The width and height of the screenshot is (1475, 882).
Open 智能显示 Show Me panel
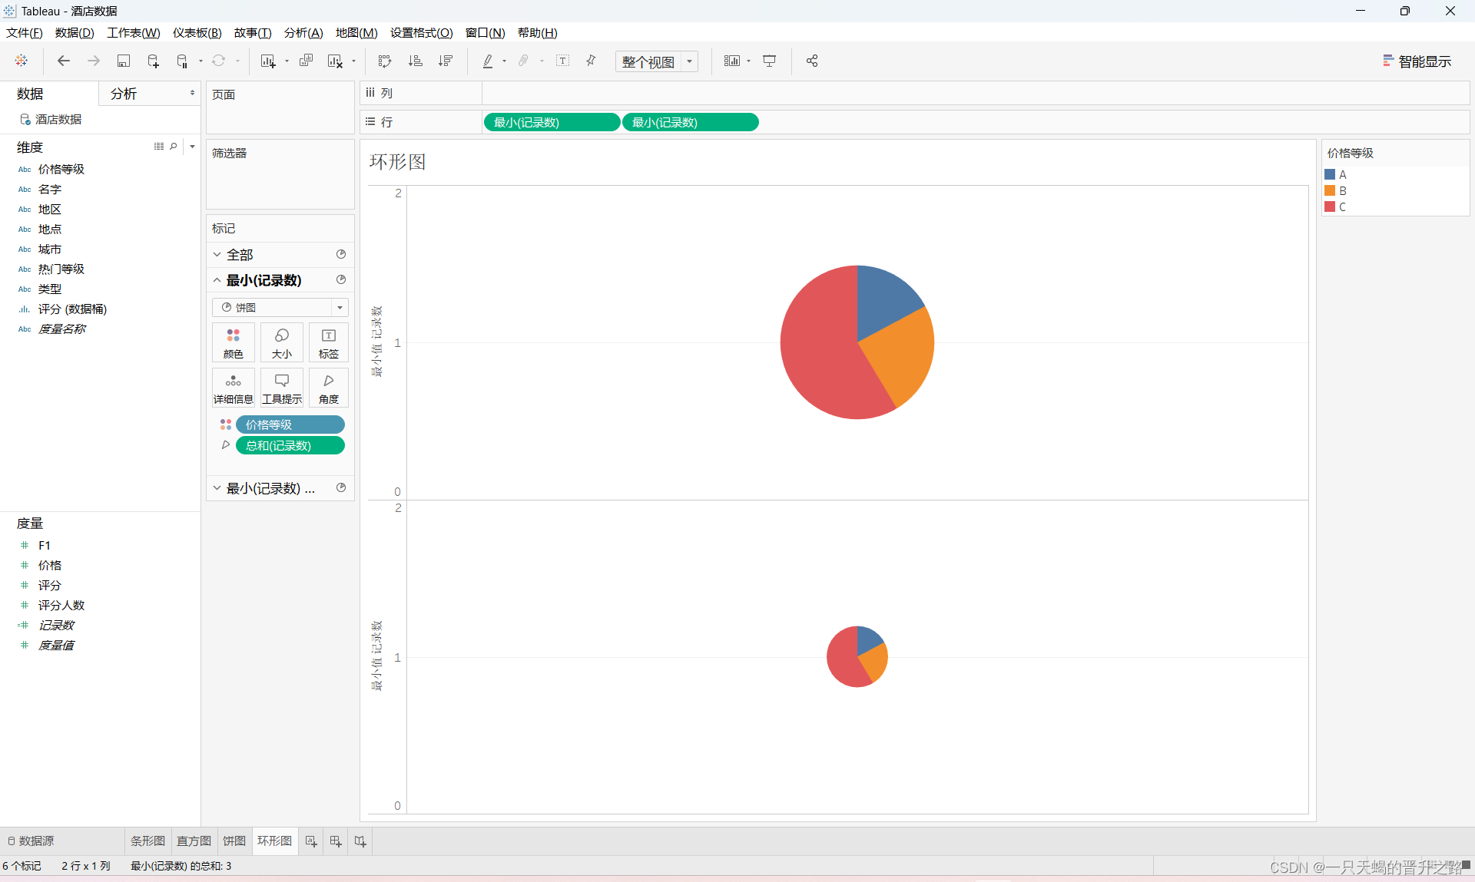tap(1417, 61)
